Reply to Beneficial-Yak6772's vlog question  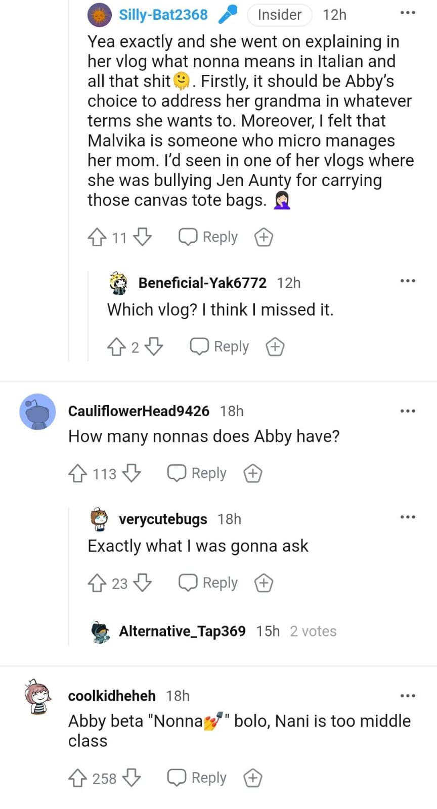click(220, 347)
